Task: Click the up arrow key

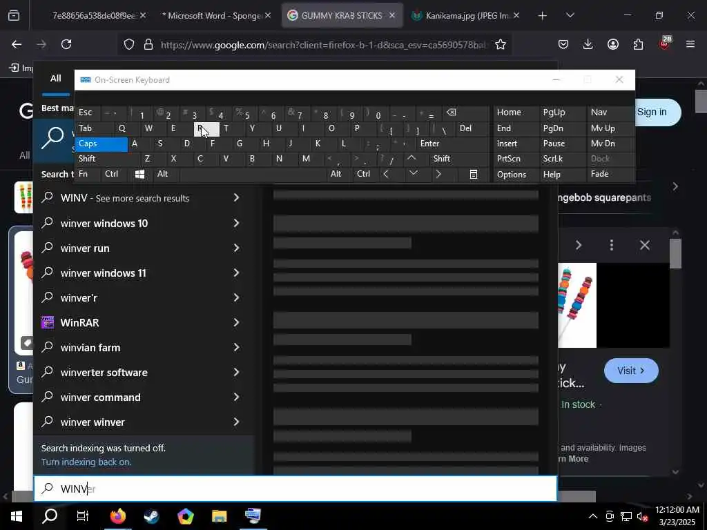Action: (x=411, y=159)
